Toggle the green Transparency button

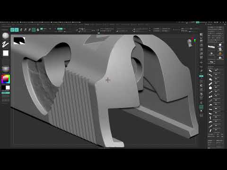201,108
